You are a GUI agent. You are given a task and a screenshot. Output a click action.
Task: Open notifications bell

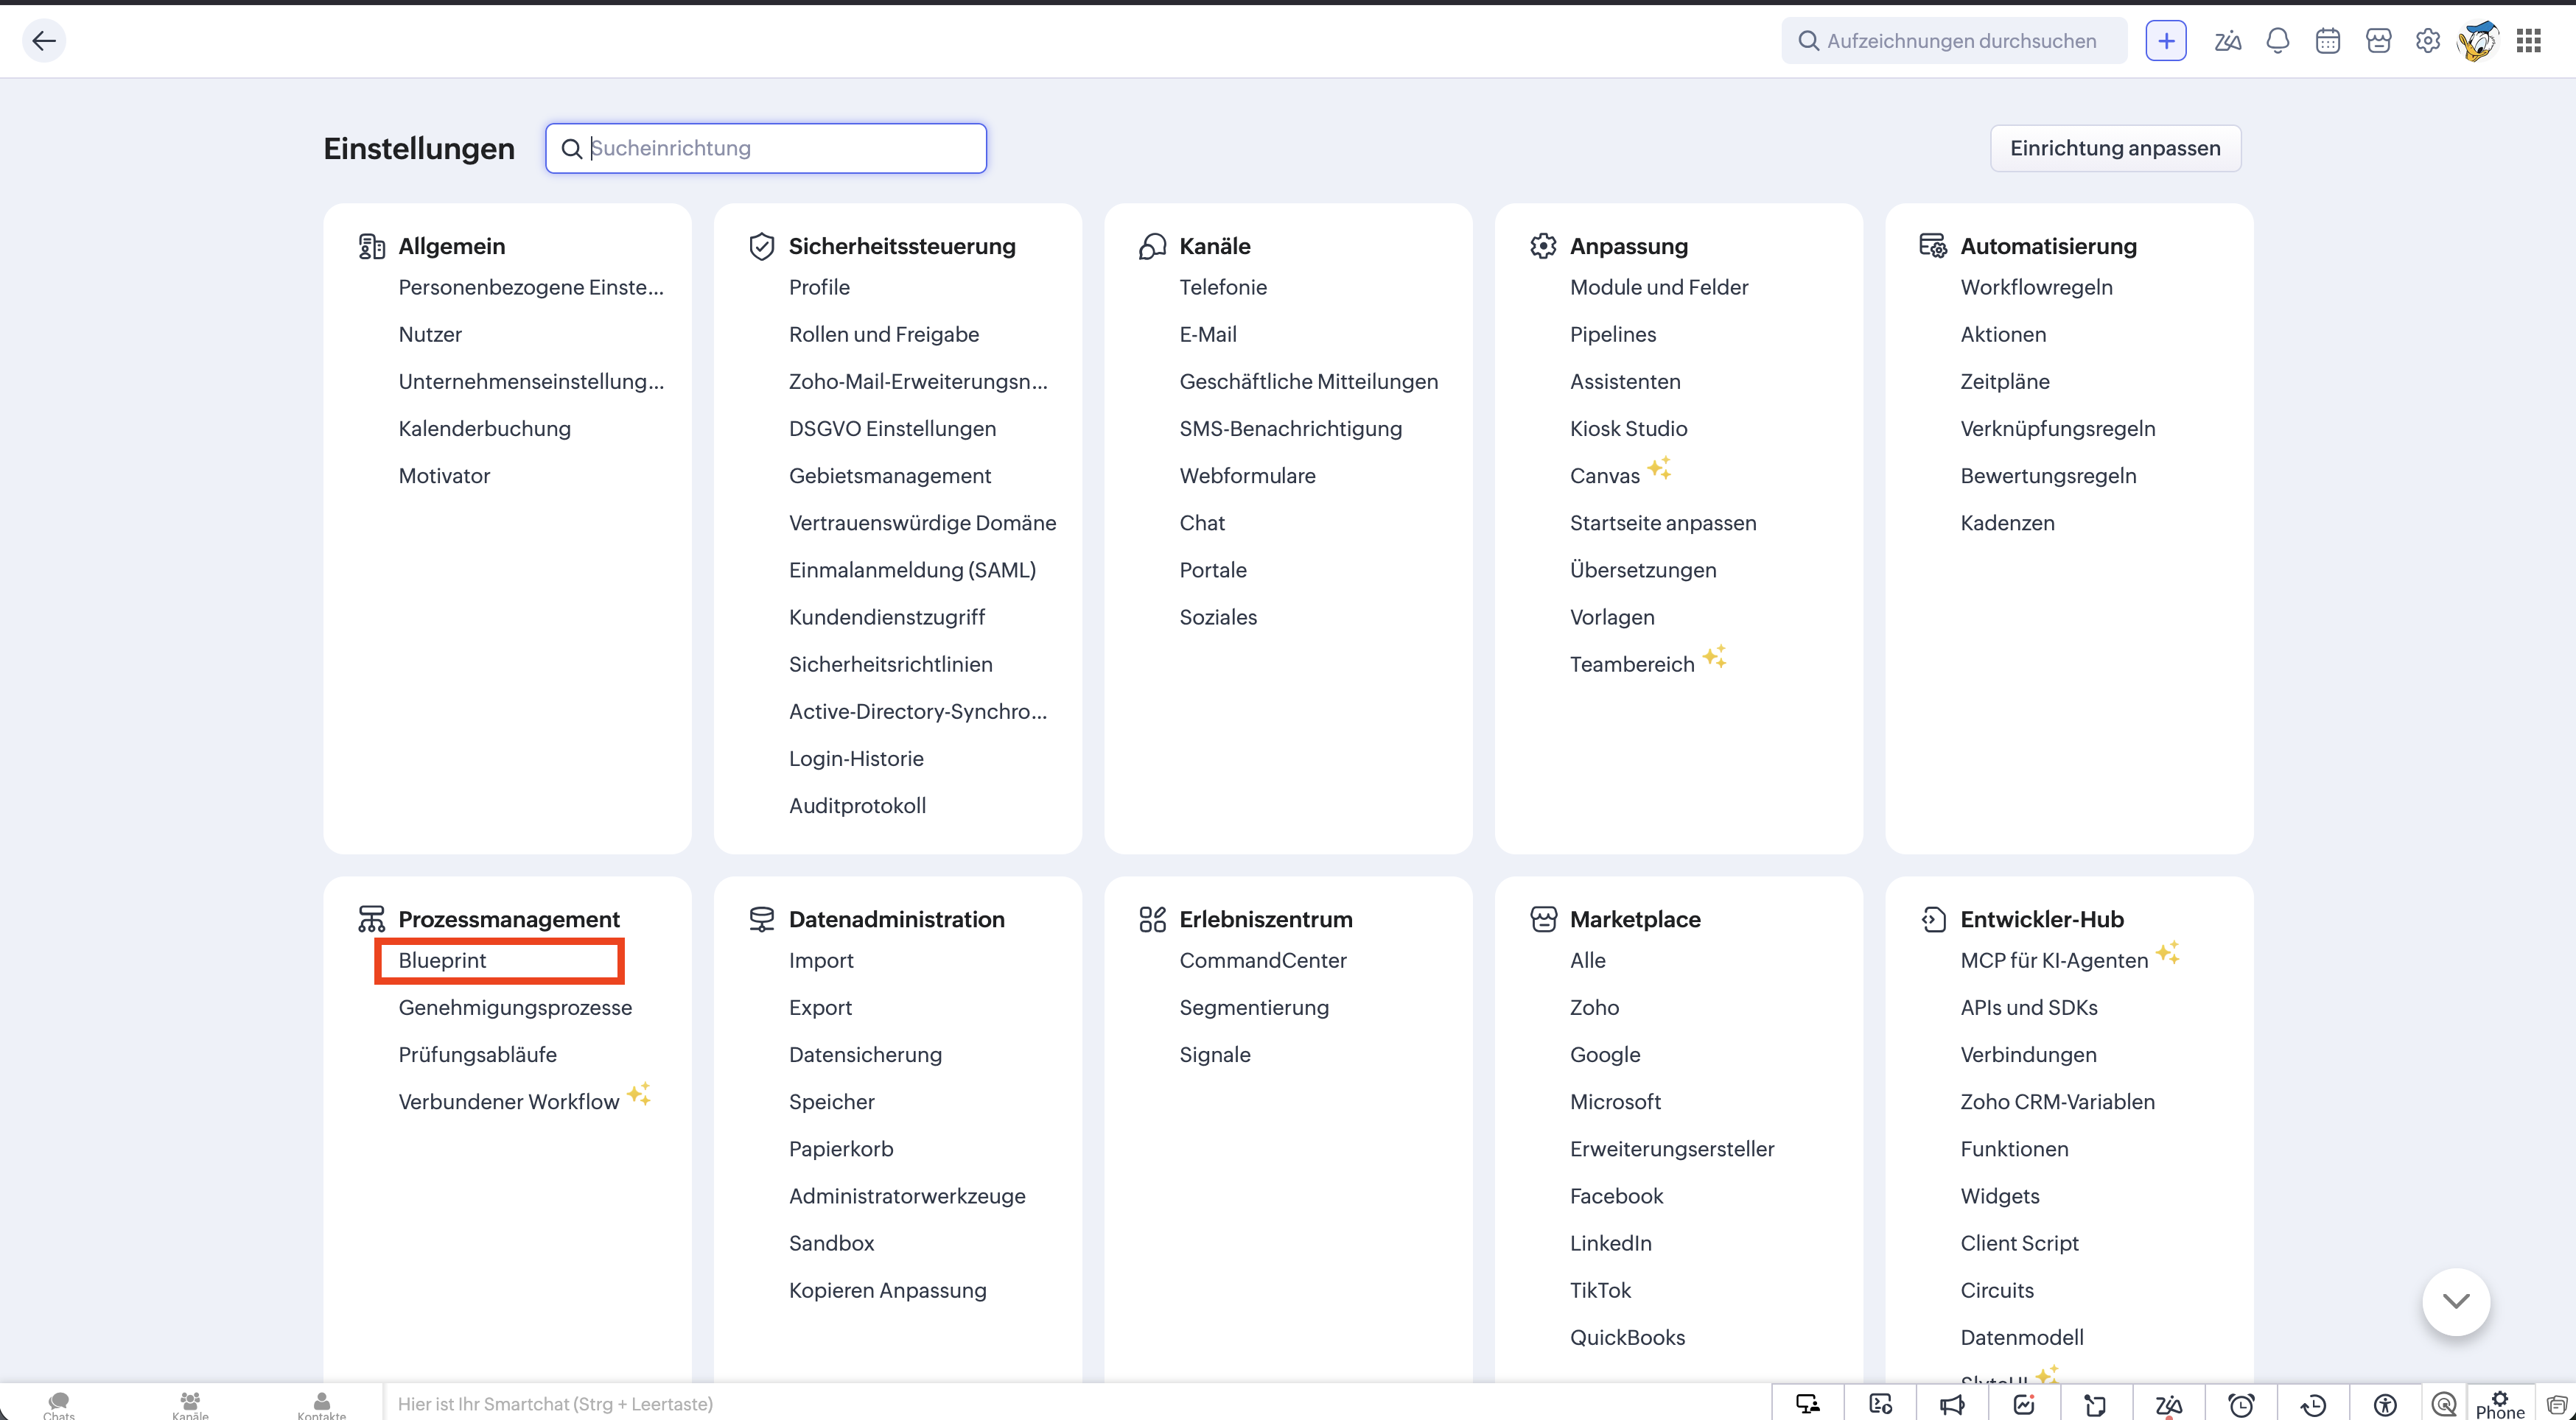tap(2278, 41)
